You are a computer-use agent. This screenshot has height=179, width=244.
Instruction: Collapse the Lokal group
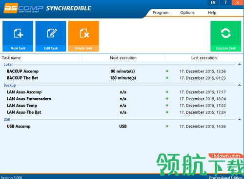pos(240,65)
